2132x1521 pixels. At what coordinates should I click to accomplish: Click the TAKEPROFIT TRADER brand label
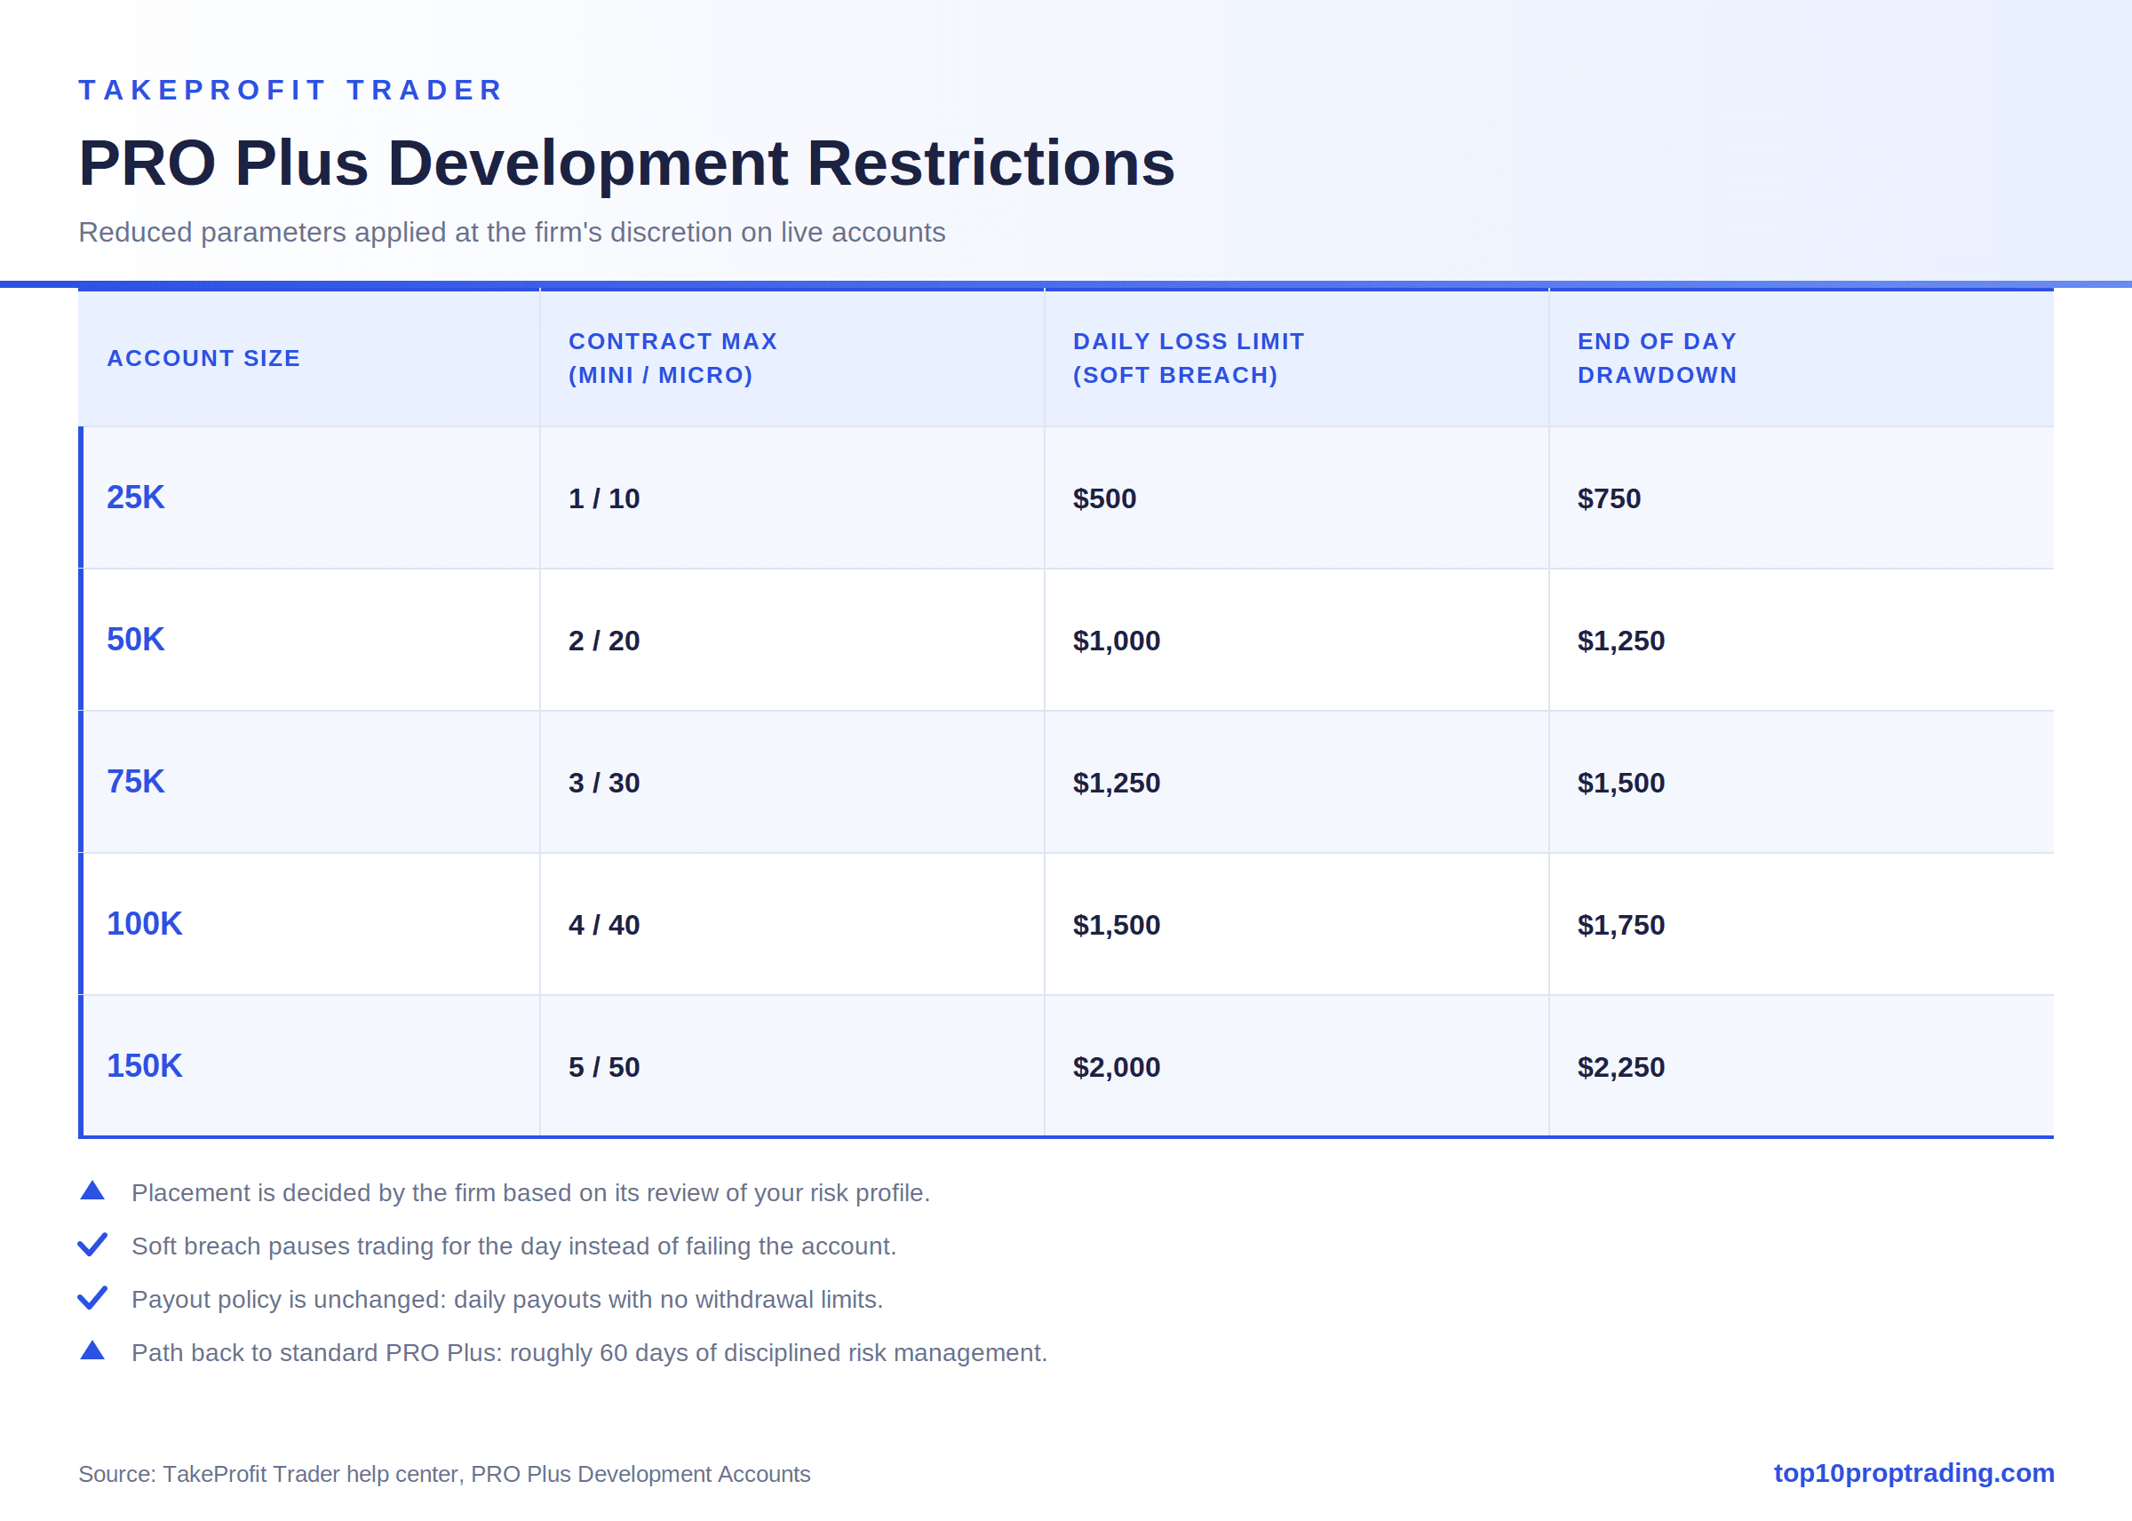[291, 90]
